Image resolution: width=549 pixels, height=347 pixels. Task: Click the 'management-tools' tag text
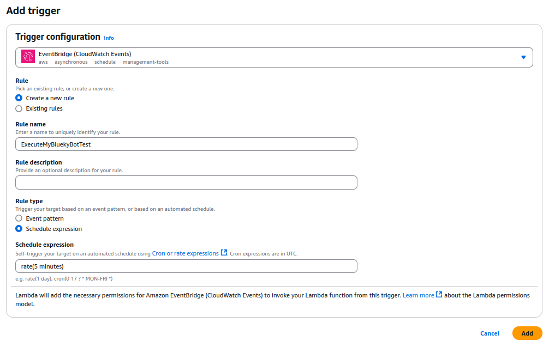click(146, 62)
